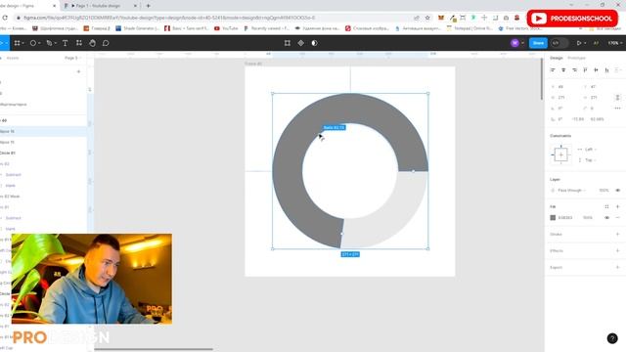626x352 pixels.
Task: Click Align left icon in Design panel
Action: (553, 70)
